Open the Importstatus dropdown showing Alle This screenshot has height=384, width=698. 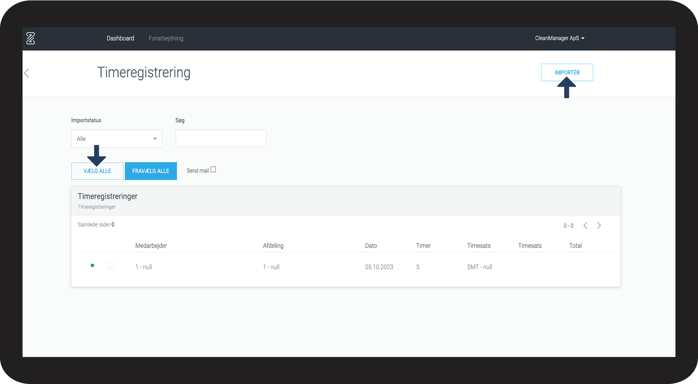click(117, 139)
